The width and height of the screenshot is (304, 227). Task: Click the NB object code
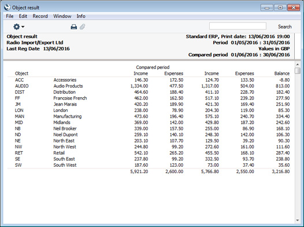tap(18, 129)
